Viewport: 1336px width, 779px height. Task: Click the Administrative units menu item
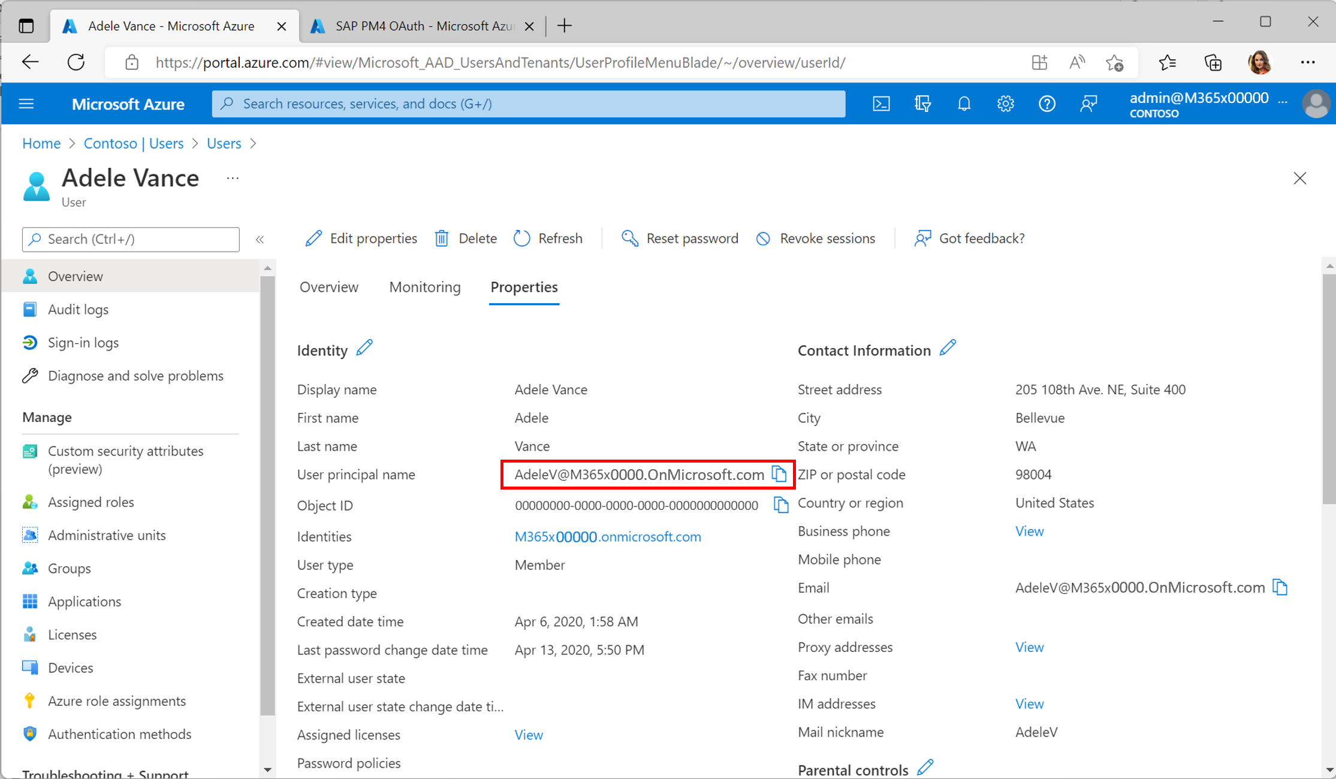point(107,534)
